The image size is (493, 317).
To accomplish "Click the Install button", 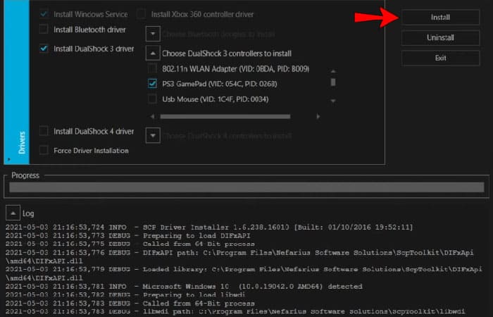I will coord(440,18).
